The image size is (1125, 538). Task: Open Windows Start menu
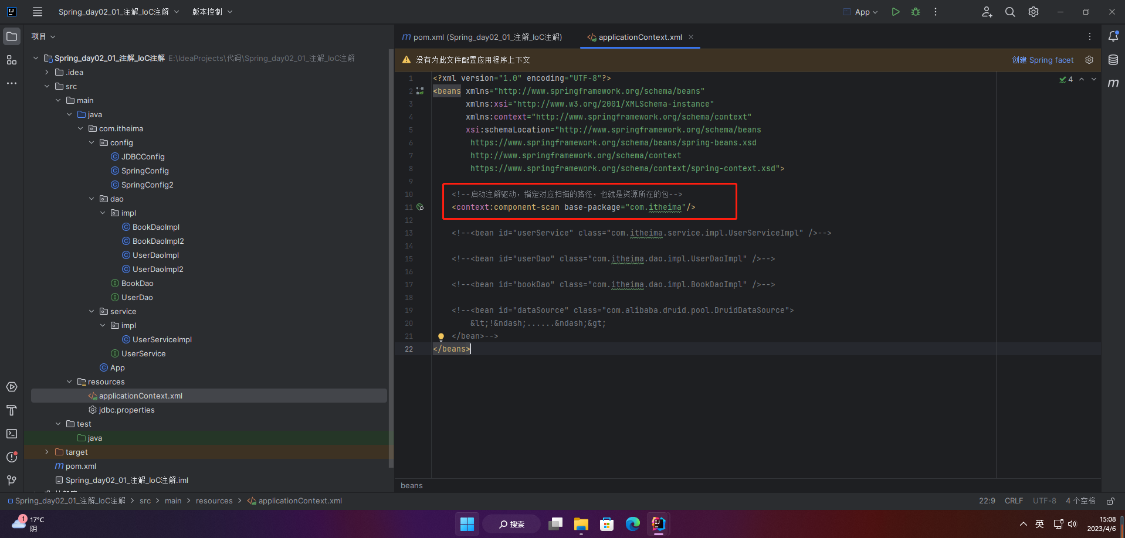click(x=467, y=524)
